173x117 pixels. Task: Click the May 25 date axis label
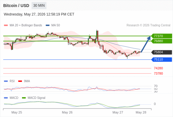click(17, 112)
